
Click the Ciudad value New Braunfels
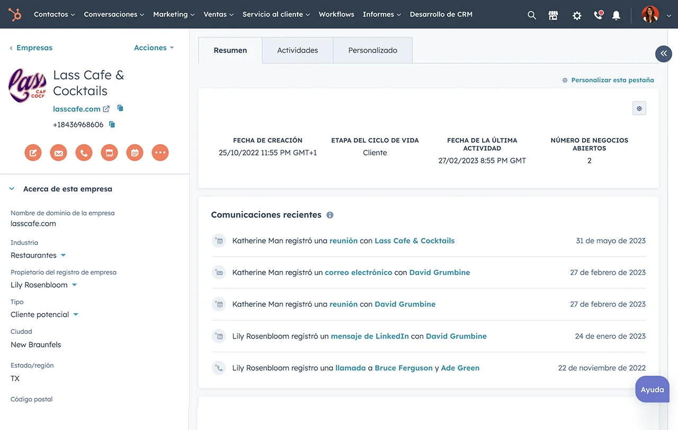click(36, 345)
